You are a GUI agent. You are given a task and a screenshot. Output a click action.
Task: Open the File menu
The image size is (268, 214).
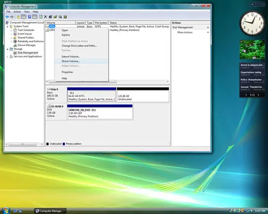point(8,12)
